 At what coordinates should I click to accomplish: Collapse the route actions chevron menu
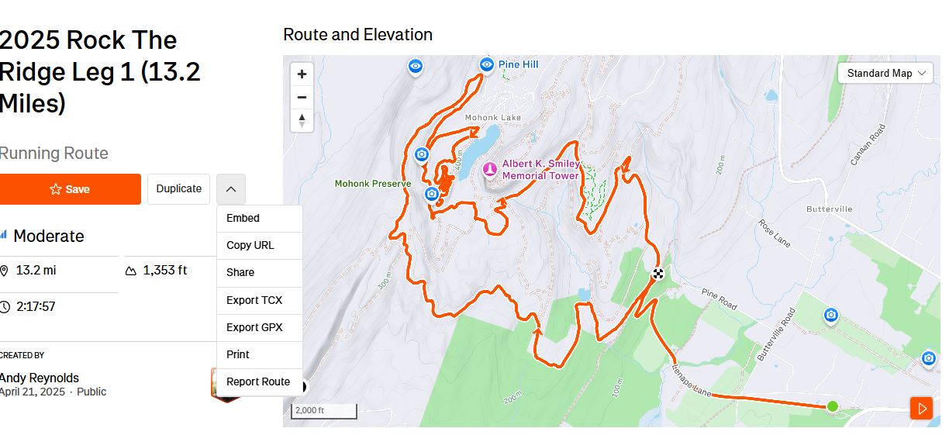231,189
